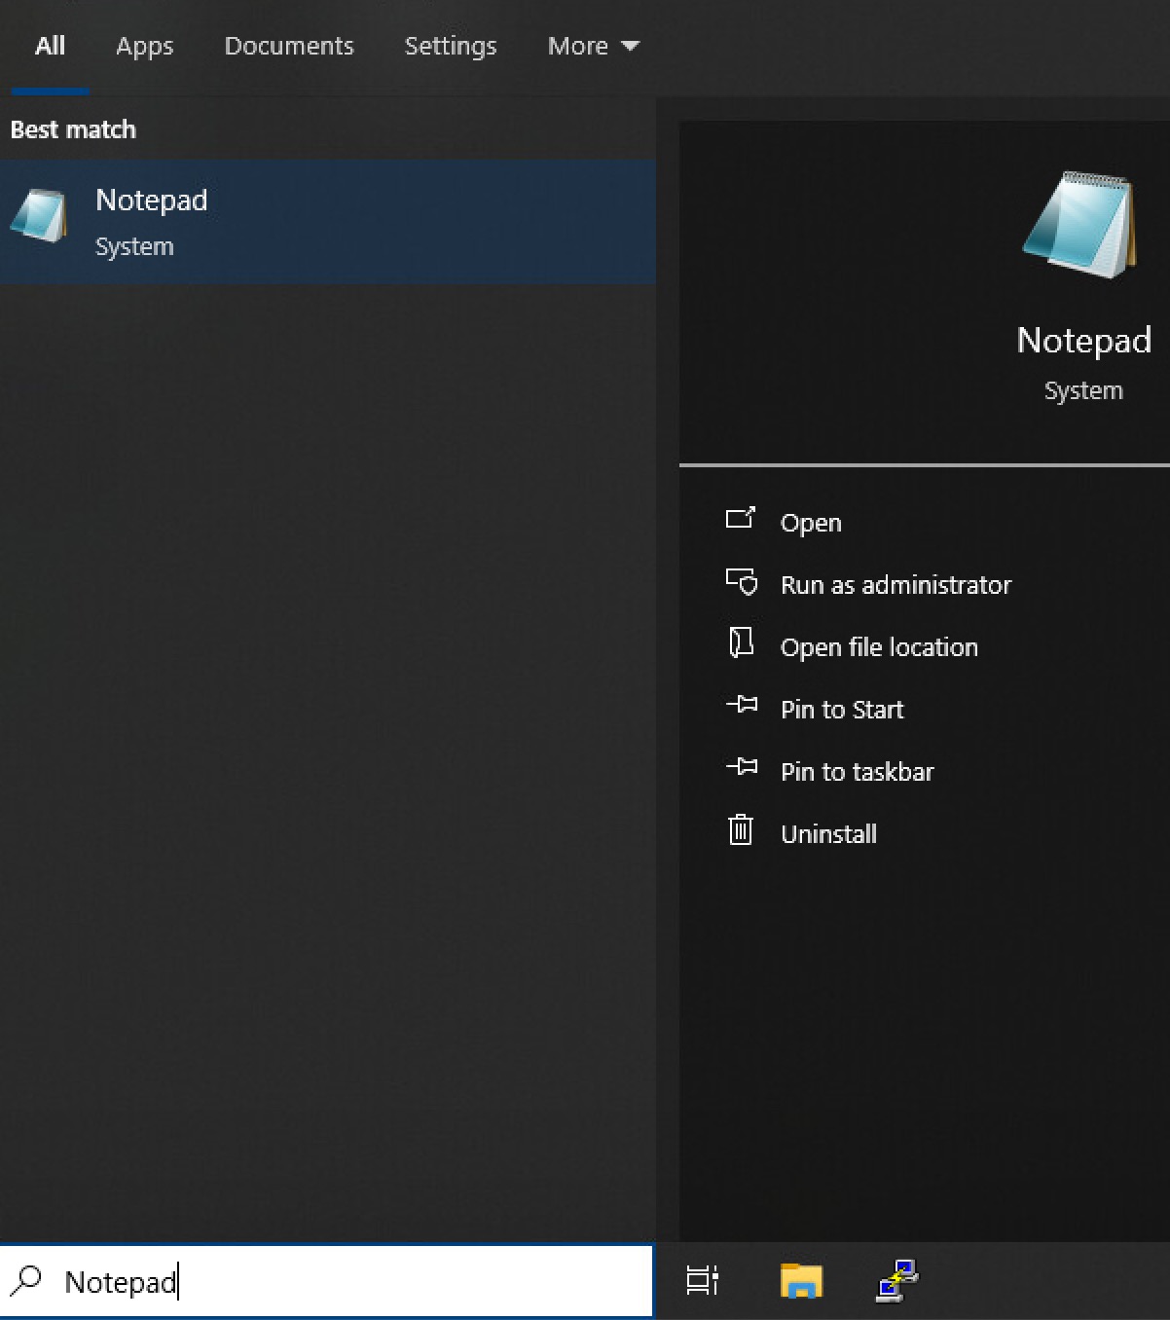This screenshot has height=1320, width=1170.
Task: Click the Open window icon
Action: [741, 518]
